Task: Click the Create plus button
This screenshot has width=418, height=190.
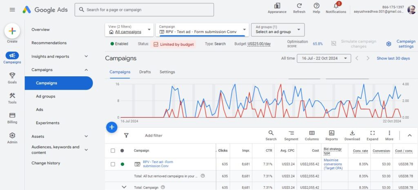Action: tap(12, 31)
